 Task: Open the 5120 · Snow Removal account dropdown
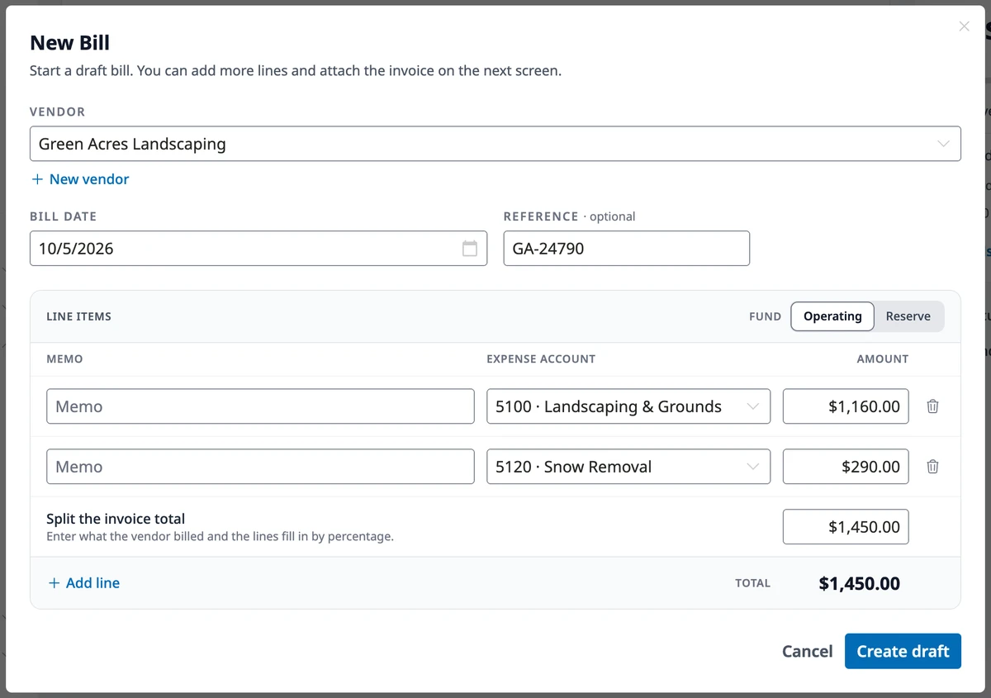[628, 467]
